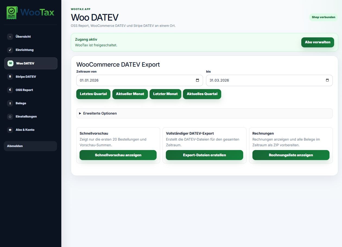
Task: Click the WooTax logo text
Action: (37, 12)
